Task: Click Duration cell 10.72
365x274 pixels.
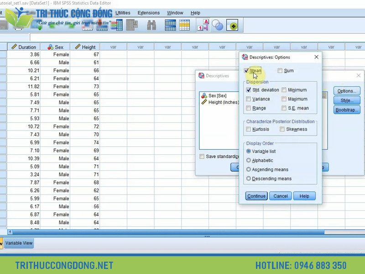Action: pos(24,126)
